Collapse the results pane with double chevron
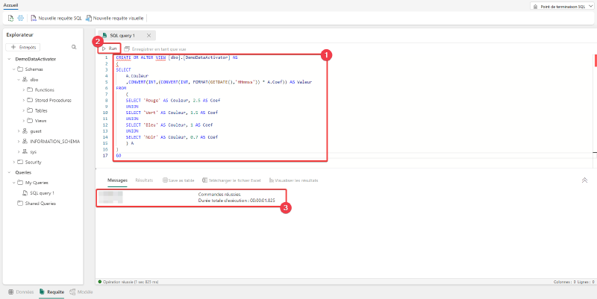 (584, 180)
